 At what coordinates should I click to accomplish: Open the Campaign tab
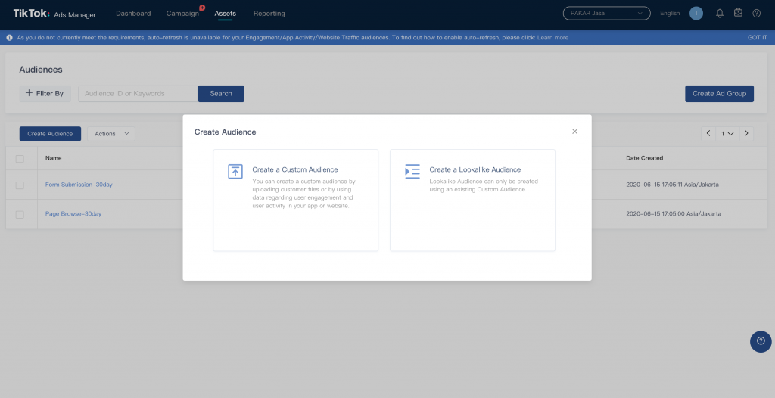tap(182, 14)
